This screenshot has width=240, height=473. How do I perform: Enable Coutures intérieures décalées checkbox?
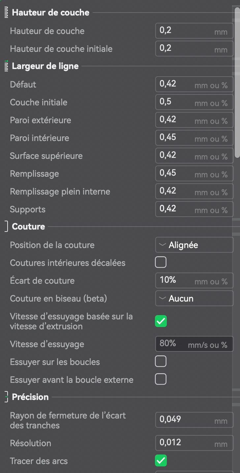click(161, 263)
